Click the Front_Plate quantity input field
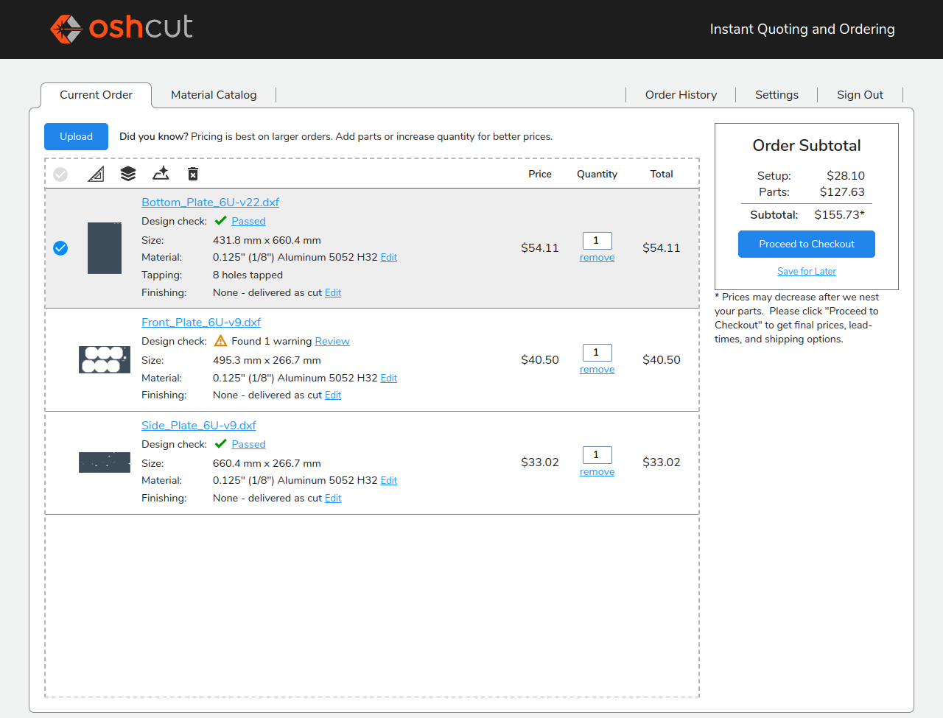This screenshot has height=718, width=943. 597,353
